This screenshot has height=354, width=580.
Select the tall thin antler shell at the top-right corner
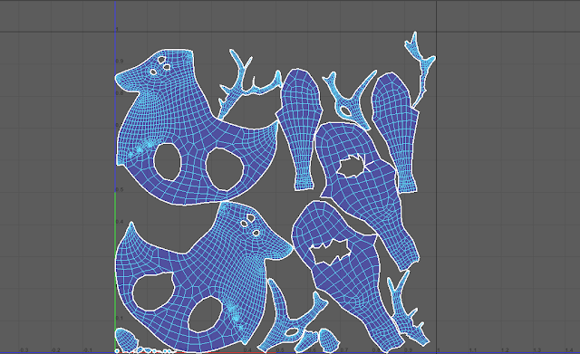[x=420, y=69]
